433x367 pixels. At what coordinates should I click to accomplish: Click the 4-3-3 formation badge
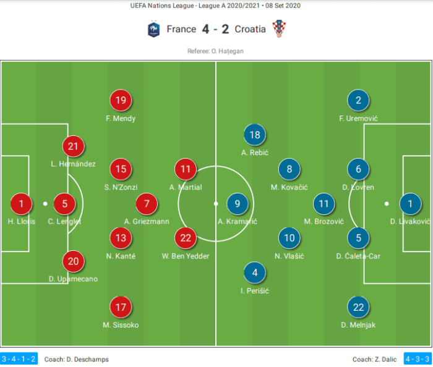418,359
